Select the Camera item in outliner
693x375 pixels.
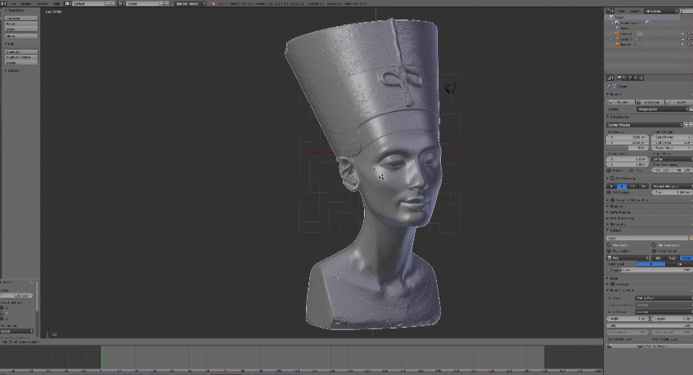coord(625,33)
